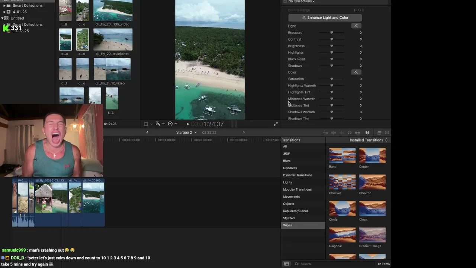The image size is (476, 268).
Task: Click the auto-balance wand beside Light
Action: tap(356, 26)
